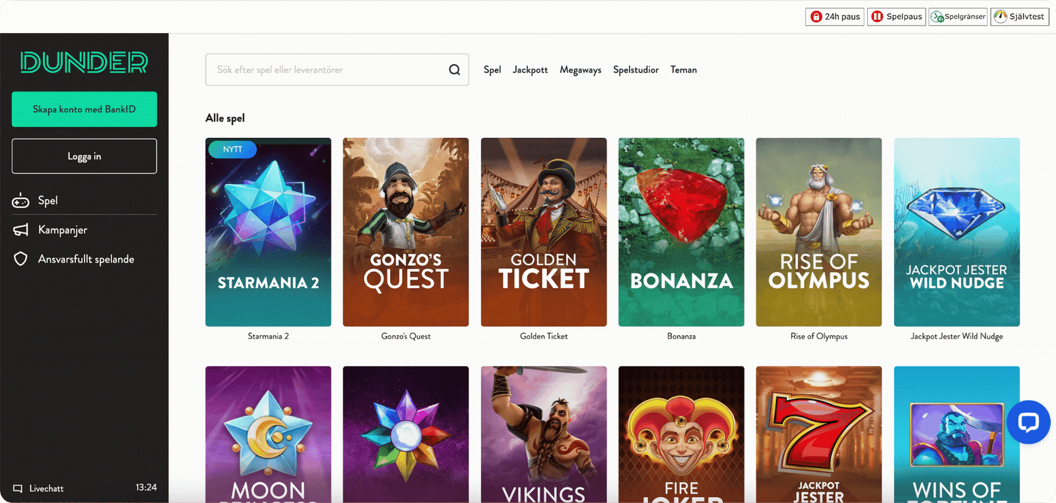Click the search magnifier icon

[454, 69]
